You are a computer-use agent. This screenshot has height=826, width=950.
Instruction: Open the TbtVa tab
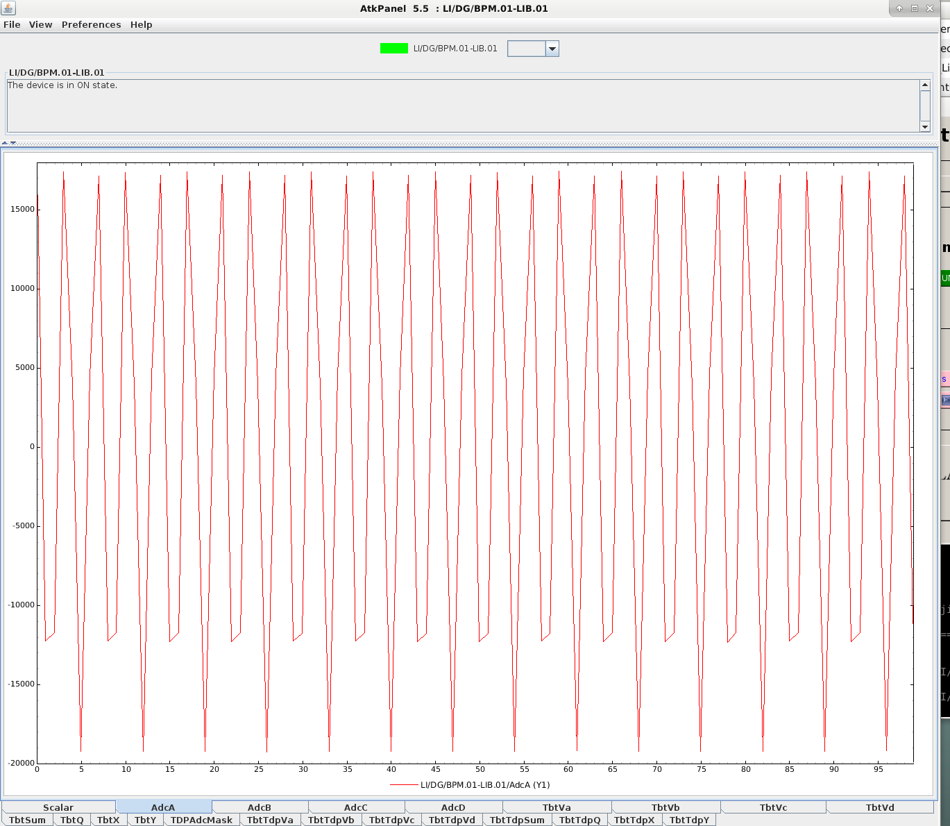coord(557,807)
